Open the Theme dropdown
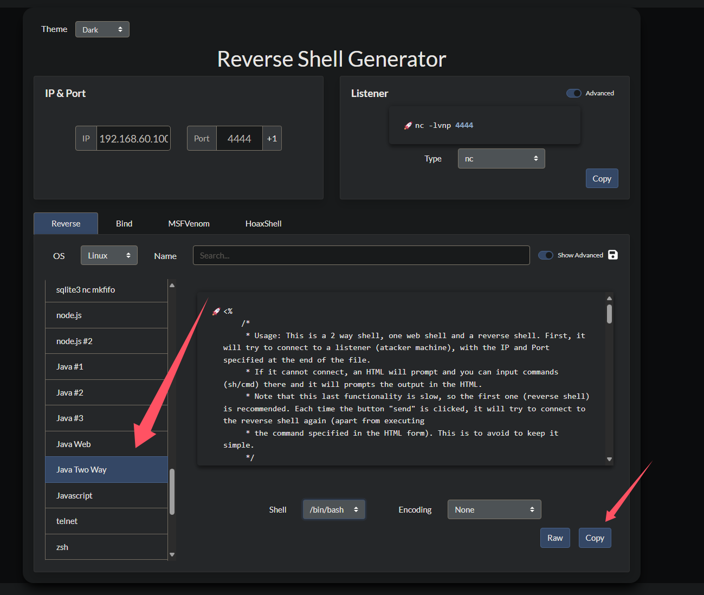This screenshot has height=595, width=704. pyautogui.click(x=102, y=30)
